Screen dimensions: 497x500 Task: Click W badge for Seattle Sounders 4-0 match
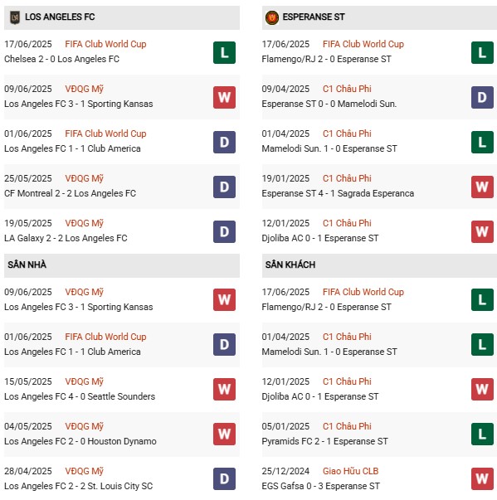224,390
